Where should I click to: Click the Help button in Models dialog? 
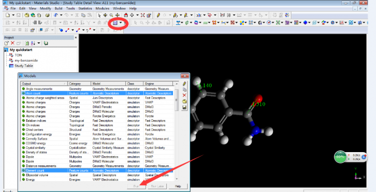(178, 186)
